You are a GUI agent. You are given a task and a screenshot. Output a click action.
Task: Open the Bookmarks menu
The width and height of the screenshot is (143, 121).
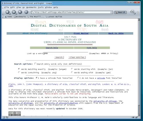point(31,7)
